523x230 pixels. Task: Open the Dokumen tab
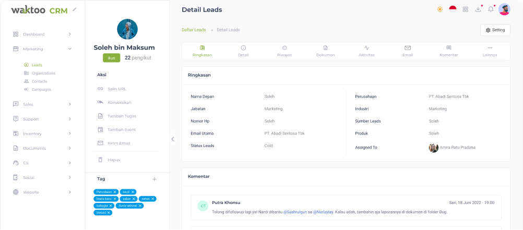click(325, 51)
